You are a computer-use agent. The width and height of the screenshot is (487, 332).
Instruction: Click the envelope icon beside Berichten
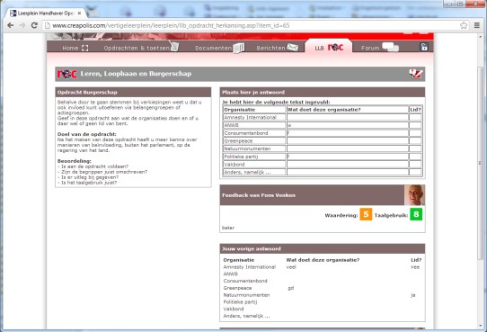tap(292, 48)
